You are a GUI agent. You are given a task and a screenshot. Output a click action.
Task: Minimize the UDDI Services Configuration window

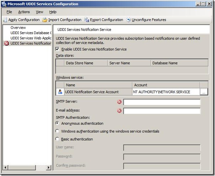(x=198, y=4)
